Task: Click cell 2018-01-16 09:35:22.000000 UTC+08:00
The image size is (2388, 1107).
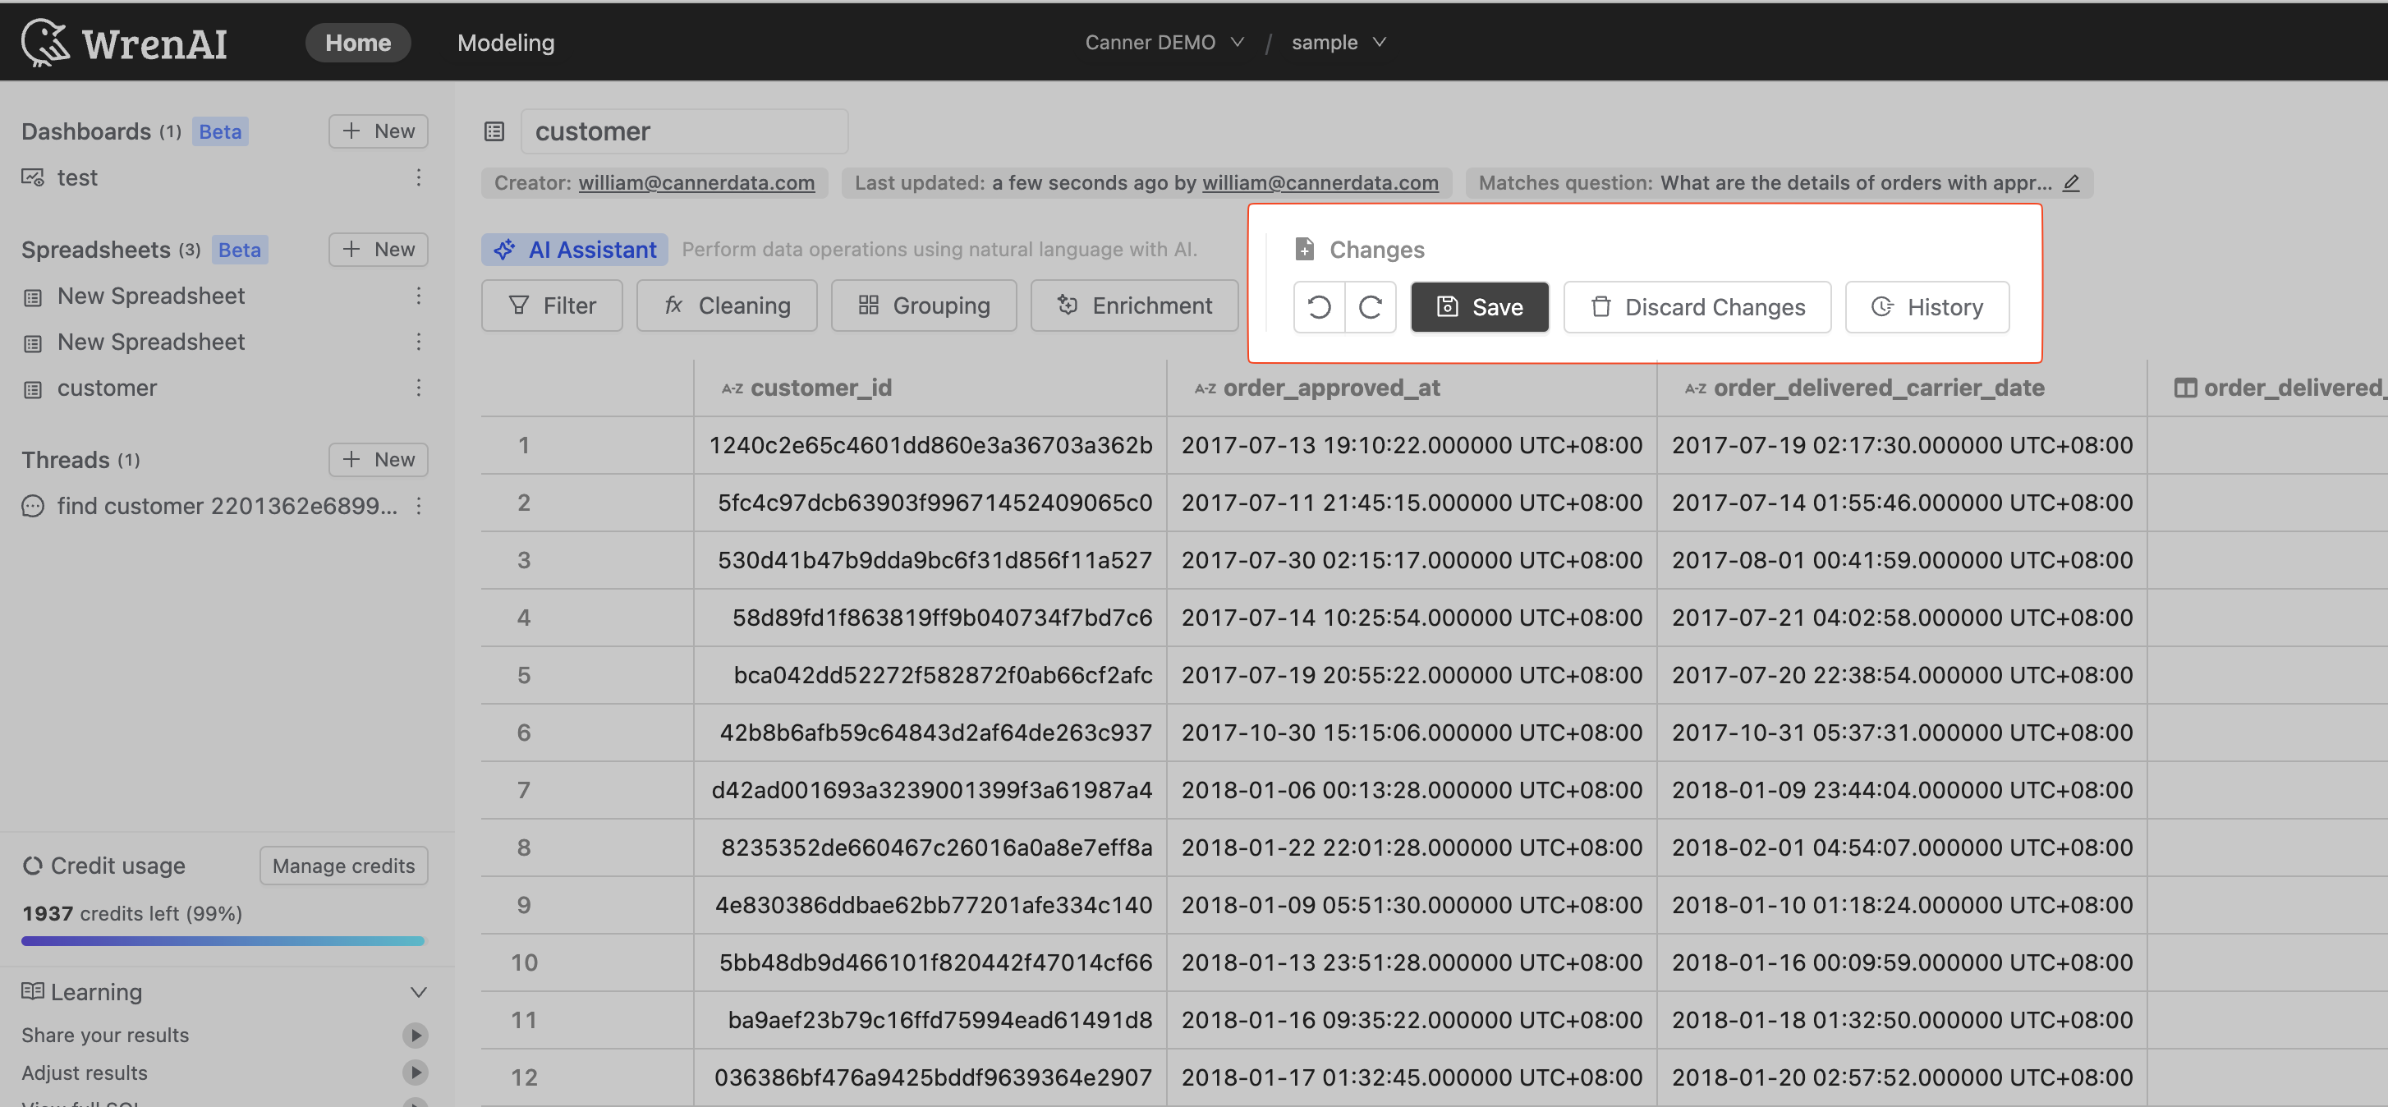Action: pyautogui.click(x=1411, y=1020)
